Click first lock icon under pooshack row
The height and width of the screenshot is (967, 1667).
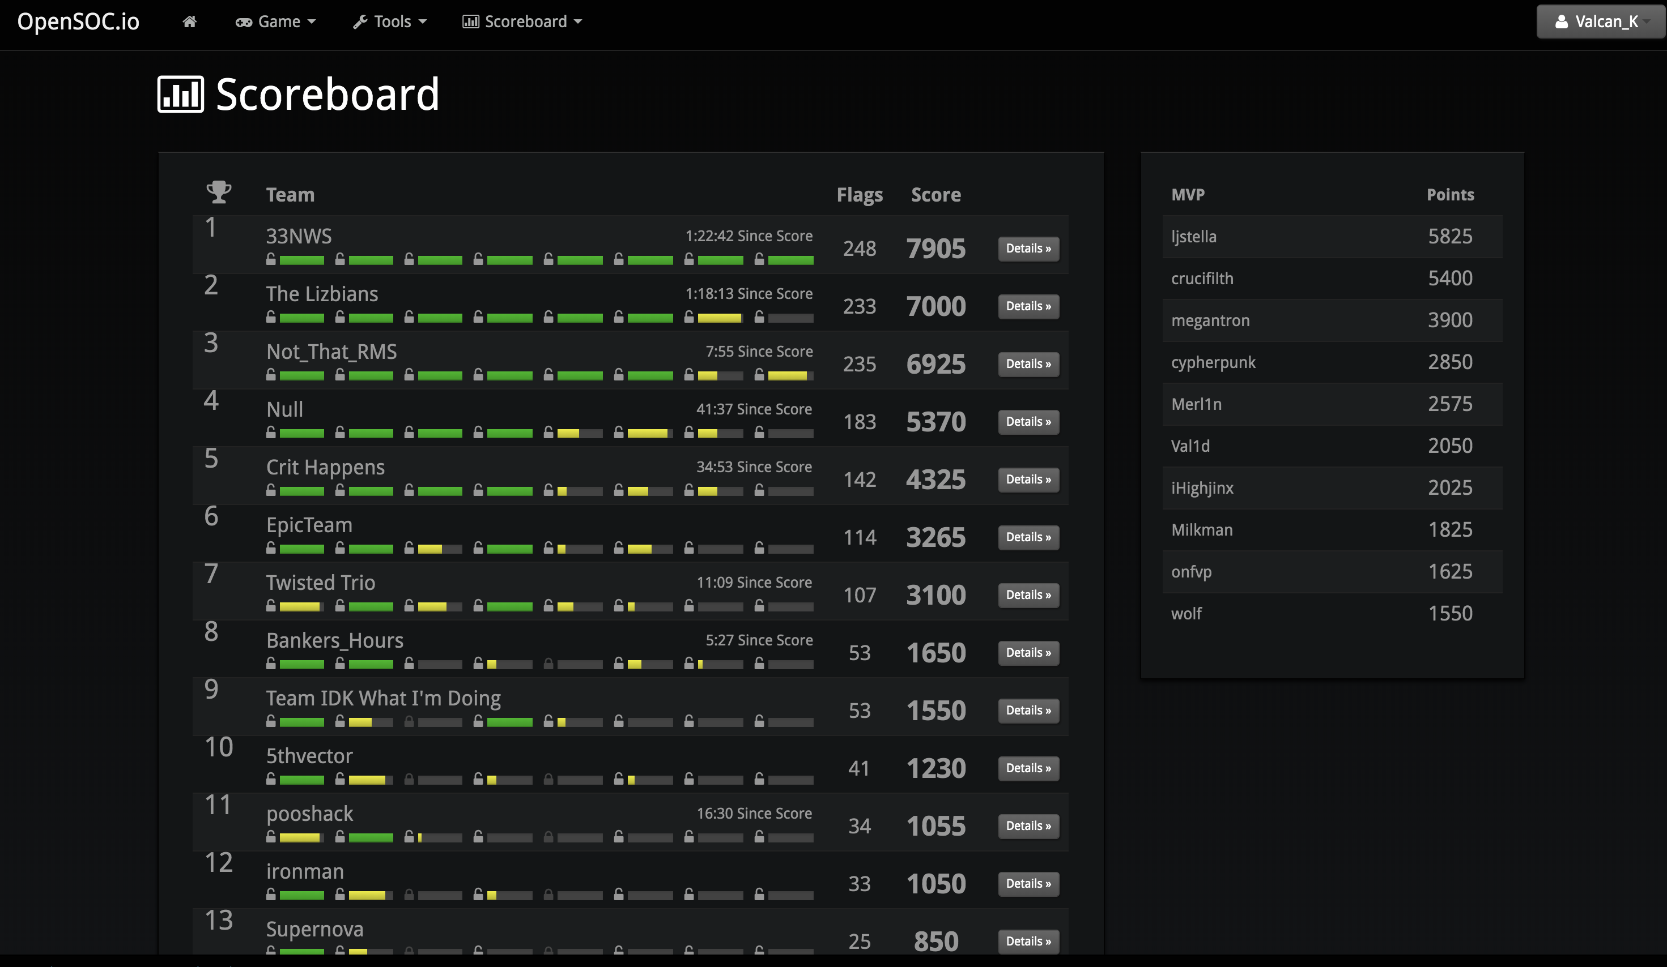point(270,837)
